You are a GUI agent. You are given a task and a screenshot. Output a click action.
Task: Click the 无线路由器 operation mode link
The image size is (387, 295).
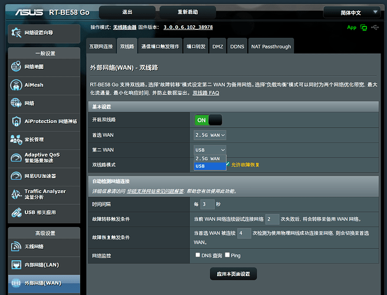click(124, 27)
